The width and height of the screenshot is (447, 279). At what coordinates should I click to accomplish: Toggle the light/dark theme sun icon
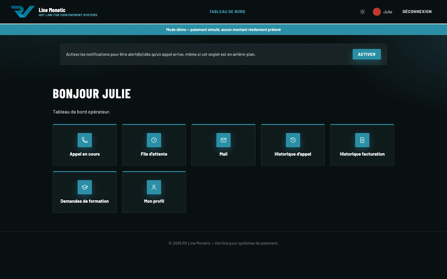click(363, 12)
